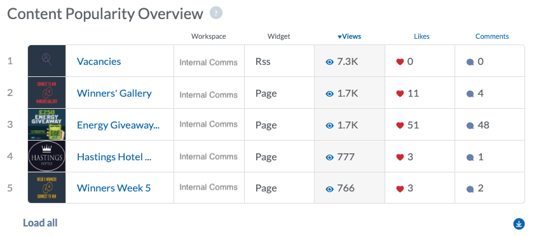Click comment bubble icon in Winners Week 5 row

470,189
